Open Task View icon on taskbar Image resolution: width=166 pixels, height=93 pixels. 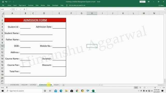click(x=50, y=91)
